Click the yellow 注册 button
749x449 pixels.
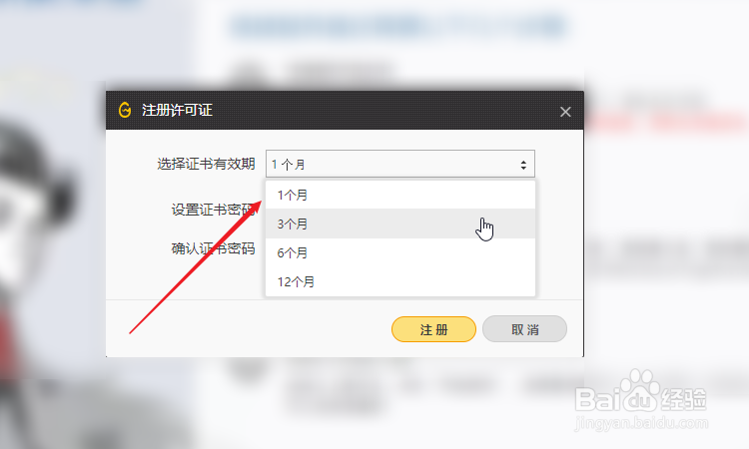[433, 329]
